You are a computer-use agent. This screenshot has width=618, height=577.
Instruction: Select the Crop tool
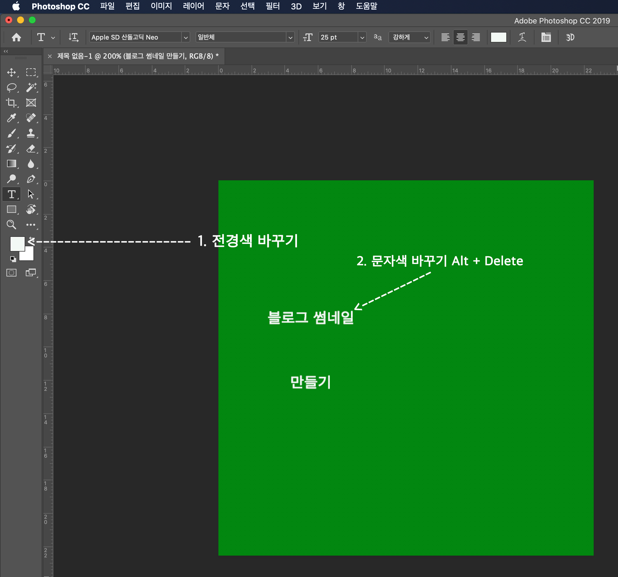pyautogui.click(x=11, y=103)
